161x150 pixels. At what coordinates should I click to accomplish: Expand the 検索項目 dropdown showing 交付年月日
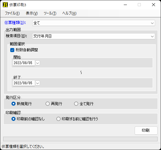click(x=94, y=36)
